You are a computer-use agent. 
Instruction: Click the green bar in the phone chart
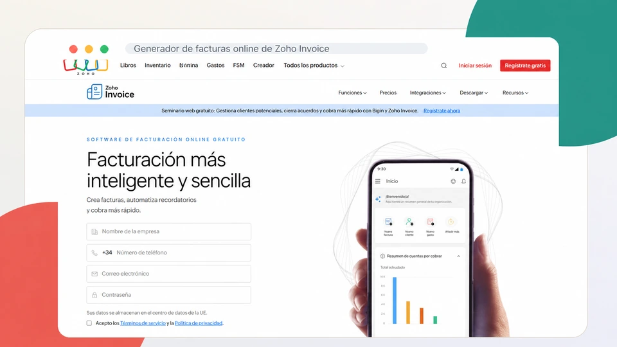435,320
